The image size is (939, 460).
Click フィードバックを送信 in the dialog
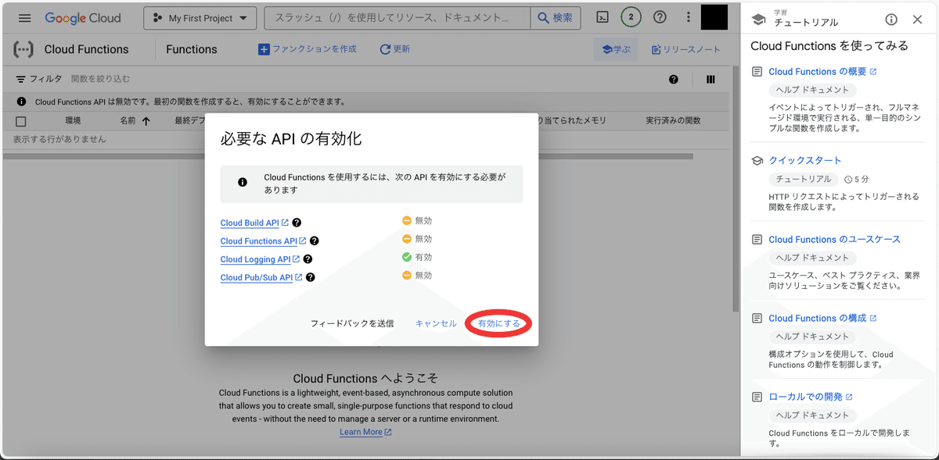point(352,323)
